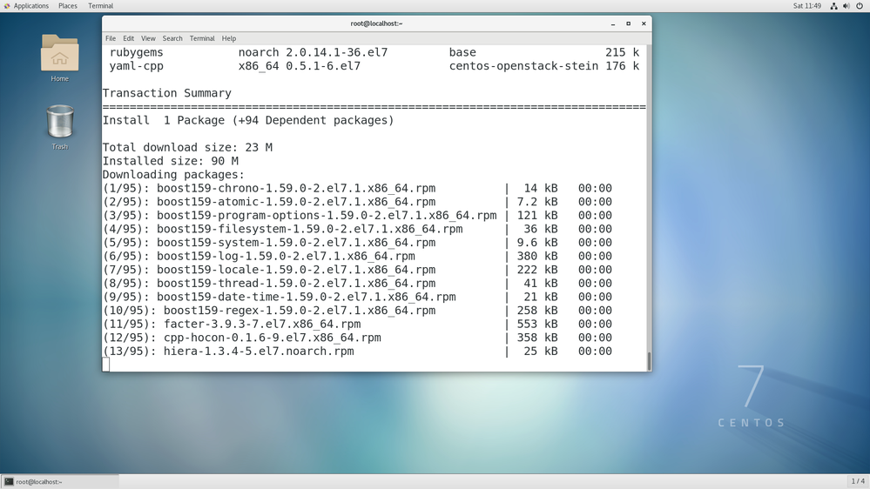Select root@localhost task in bottom panel
Image resolution: width=870 pixels, height=489 pixels.
click(x=59, y=481)
